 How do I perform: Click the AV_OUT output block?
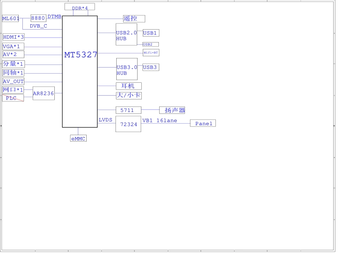13,82
